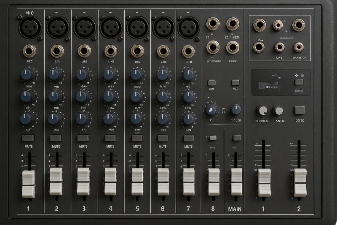
Task: Click the top gain knob on channel 2
Action: [x=55, y=75]
